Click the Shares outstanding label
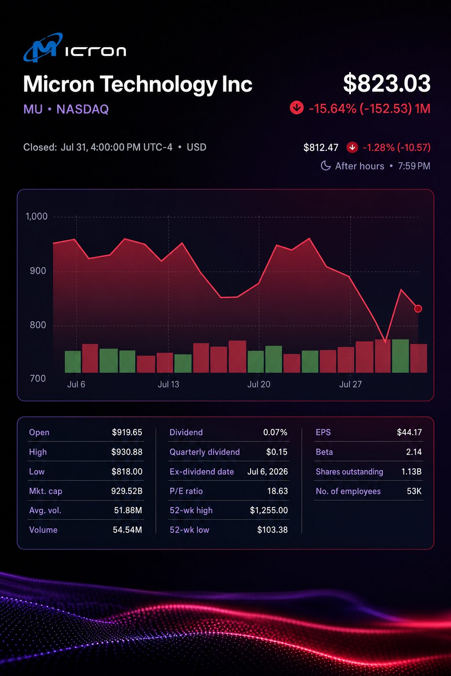 pyautogui.click(x=349, y=471)
